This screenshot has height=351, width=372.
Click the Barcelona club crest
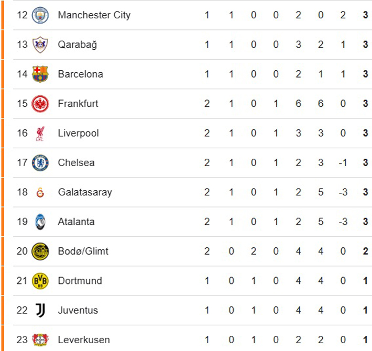(x=40, y=74)
